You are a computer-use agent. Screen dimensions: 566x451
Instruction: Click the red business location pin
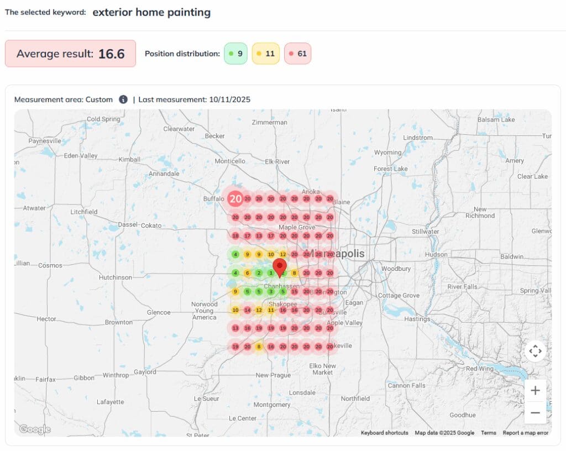click(x=280, y=265)
